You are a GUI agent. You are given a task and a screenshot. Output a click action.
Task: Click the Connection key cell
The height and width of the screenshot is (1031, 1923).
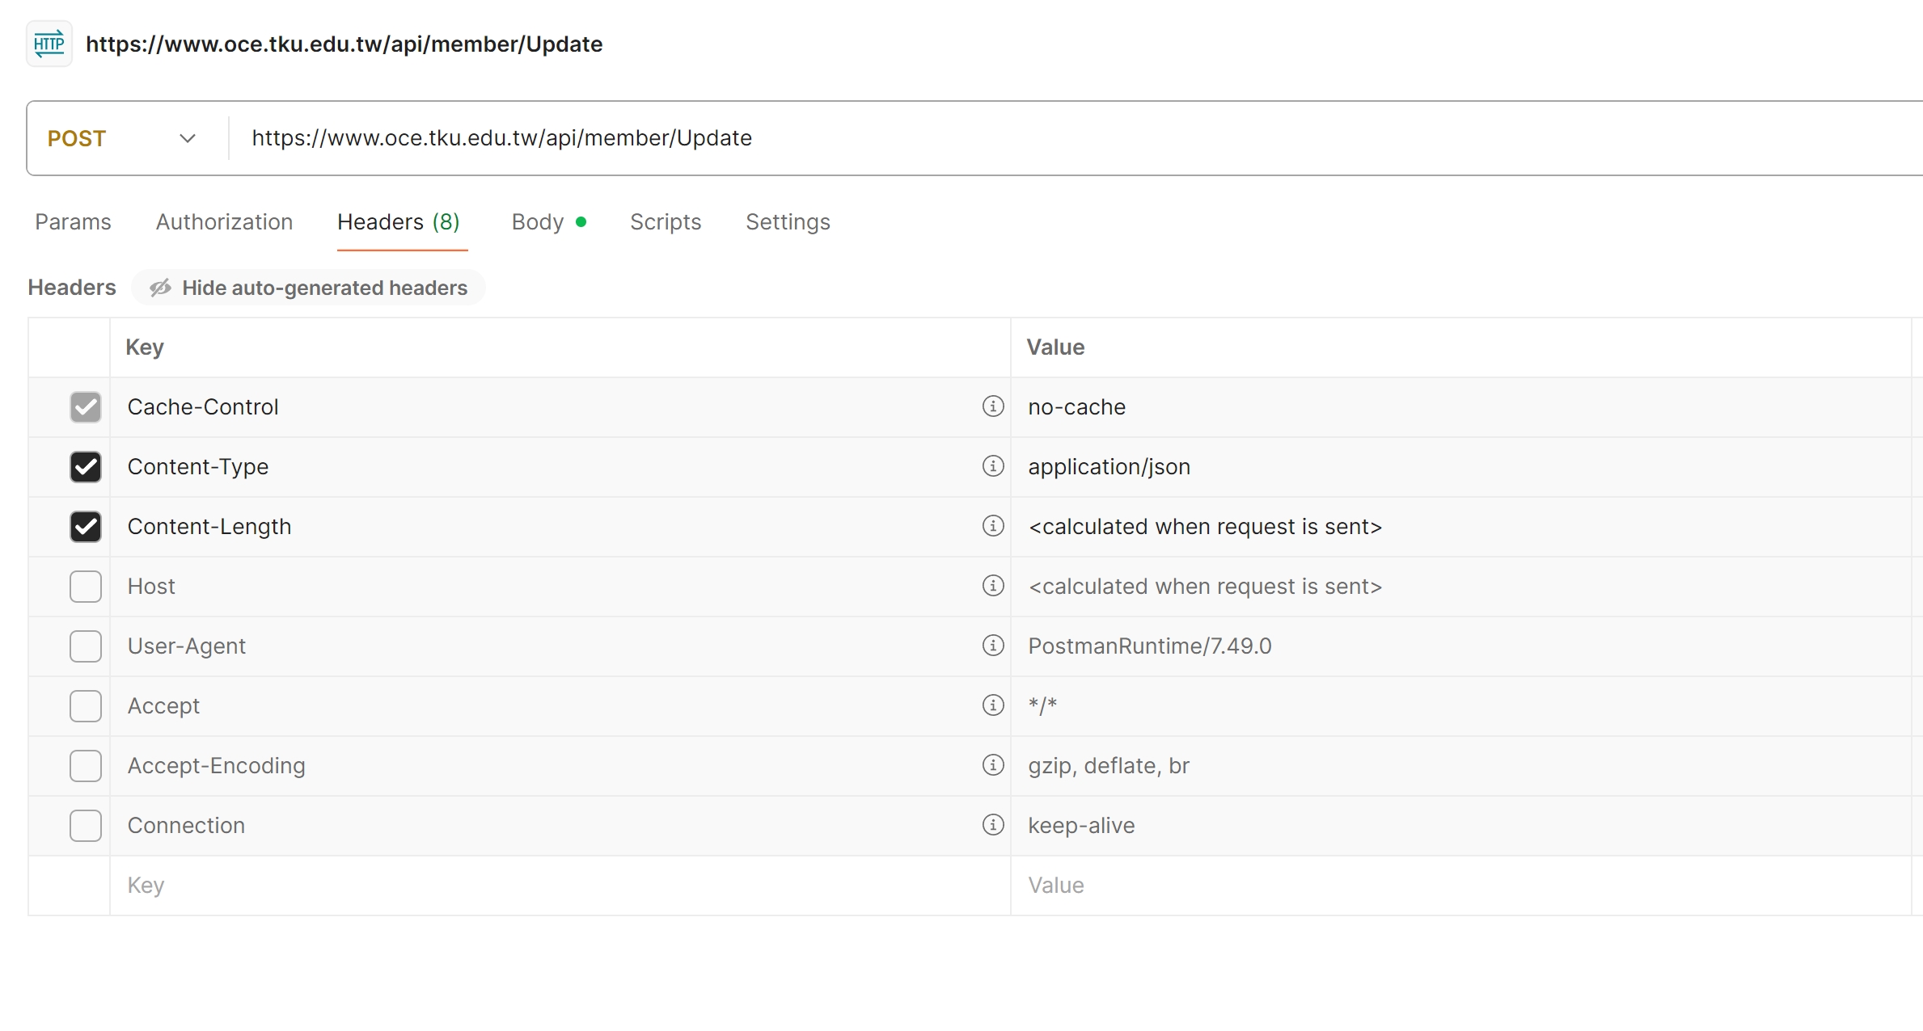click(x=560, y=826)
